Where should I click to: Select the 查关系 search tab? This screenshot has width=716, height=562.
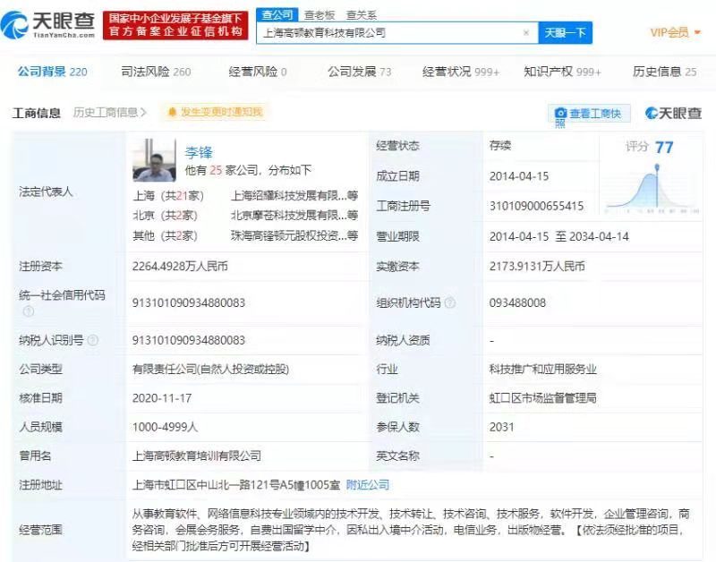(362, 15)
